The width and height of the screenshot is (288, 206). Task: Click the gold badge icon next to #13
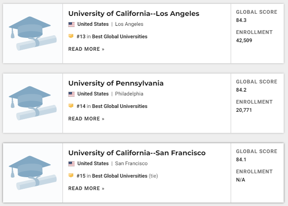pyautogui.click(x=71, y=36)
